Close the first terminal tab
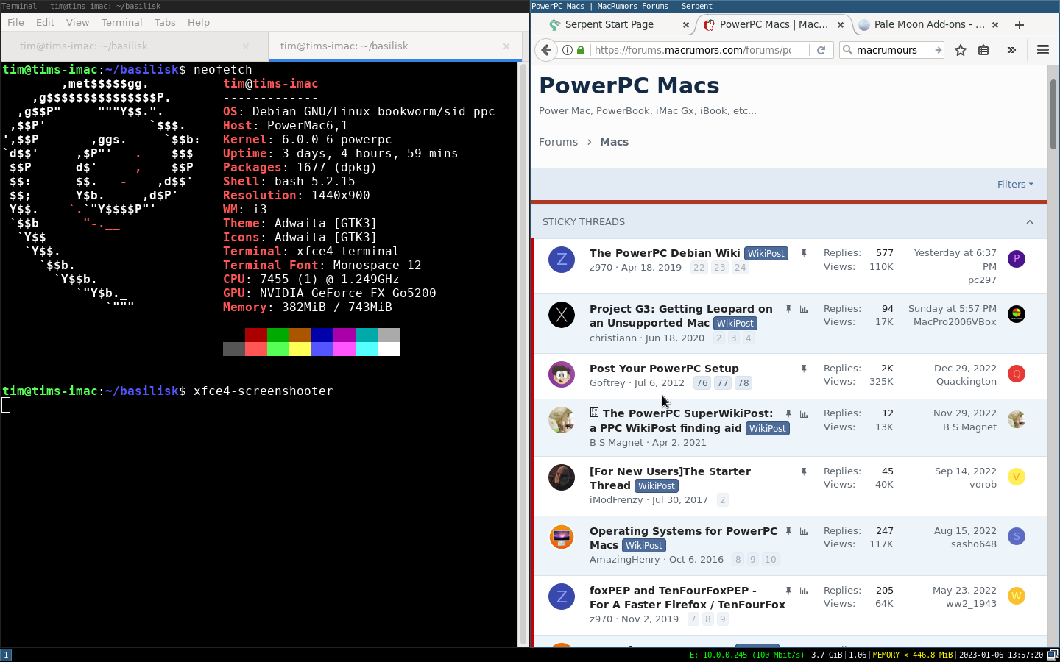The width and height of the screenshot is (1060, 662). point(246,46)
